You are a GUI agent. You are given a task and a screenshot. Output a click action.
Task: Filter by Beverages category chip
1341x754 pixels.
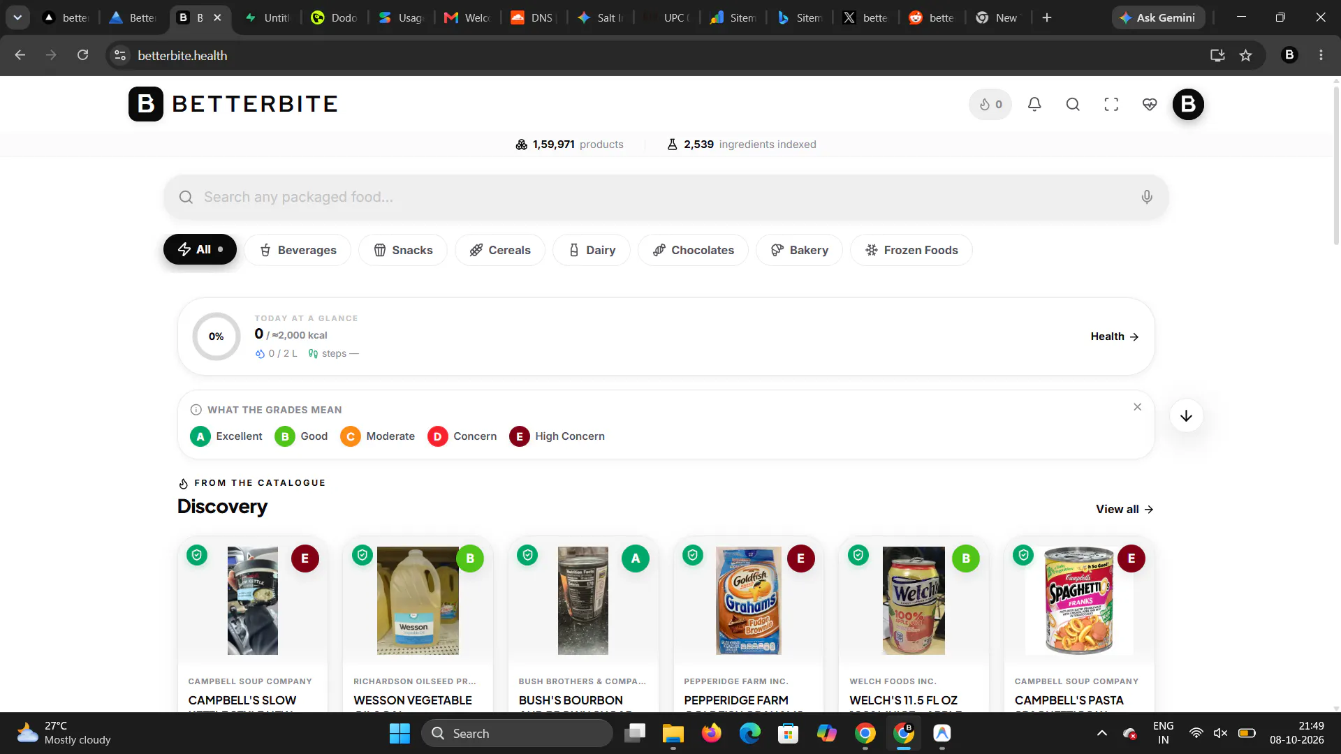click(x=298, y=250)
